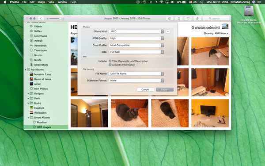Screen dimensions: 265x166
Task: Open the Geeks at Jarun album
Action: [x=42, y=79]
